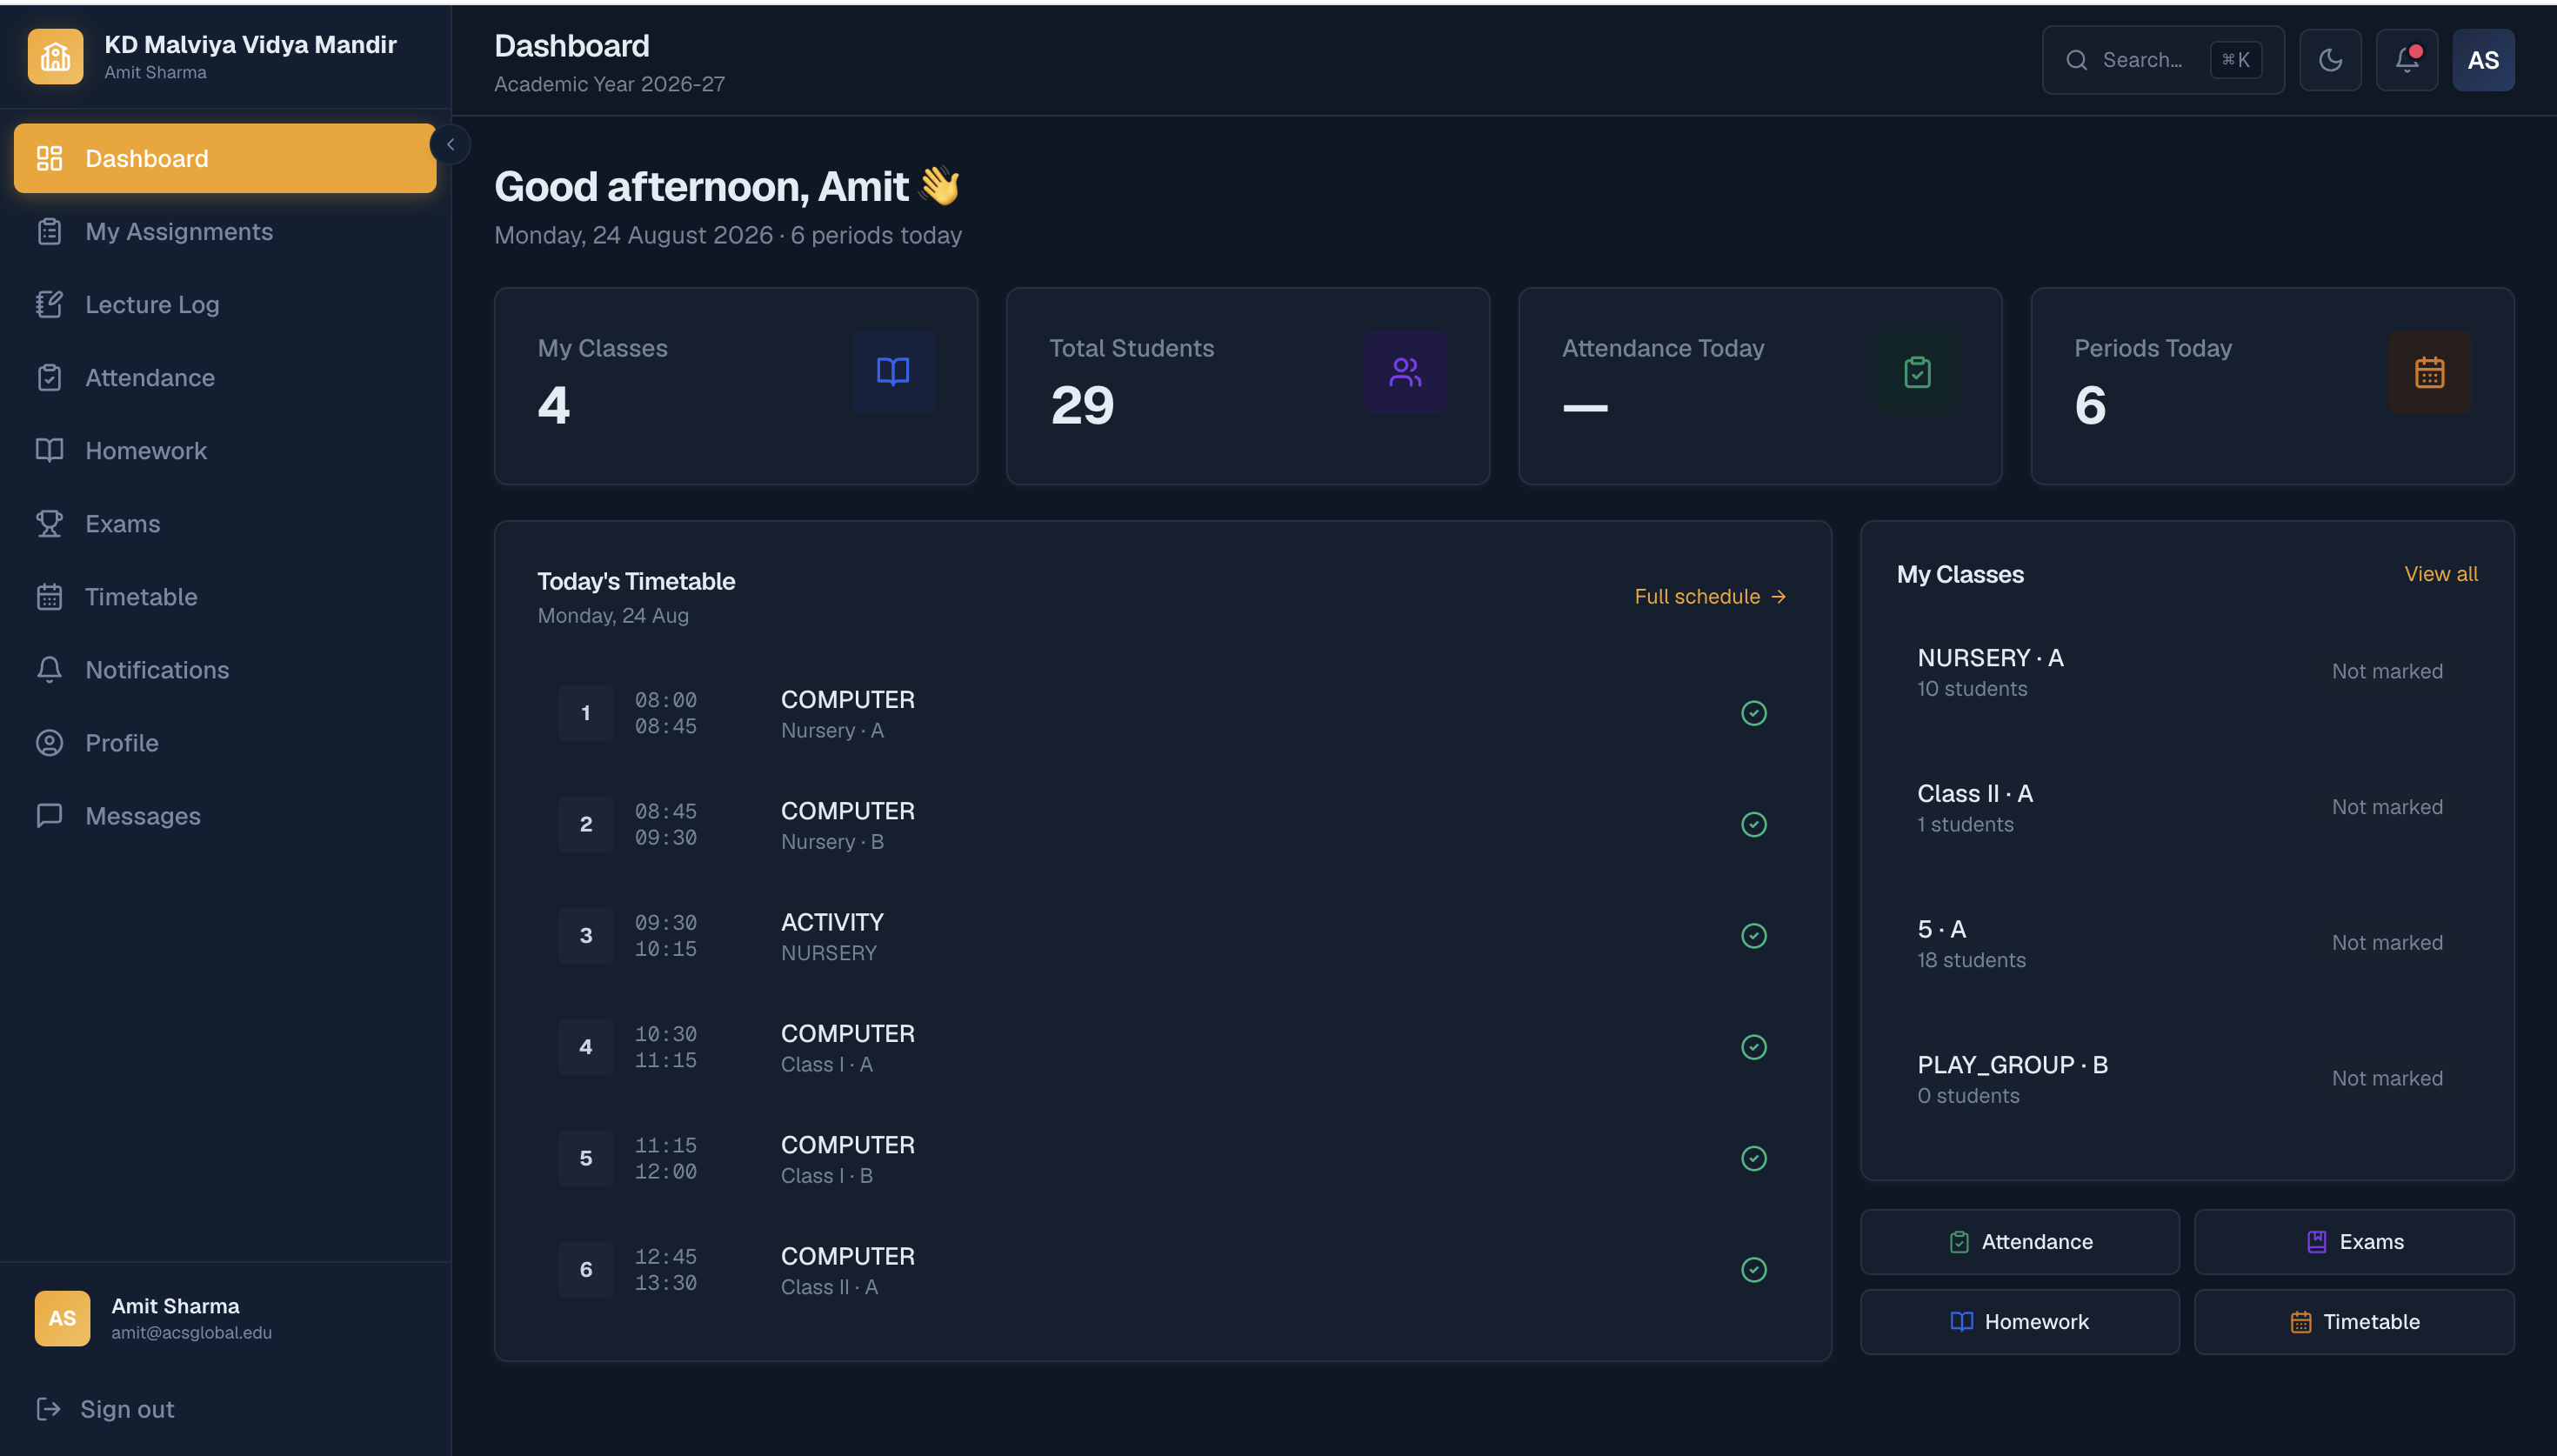Select the COMPUTER Class II · A period

click(x=1163, y=1269)
